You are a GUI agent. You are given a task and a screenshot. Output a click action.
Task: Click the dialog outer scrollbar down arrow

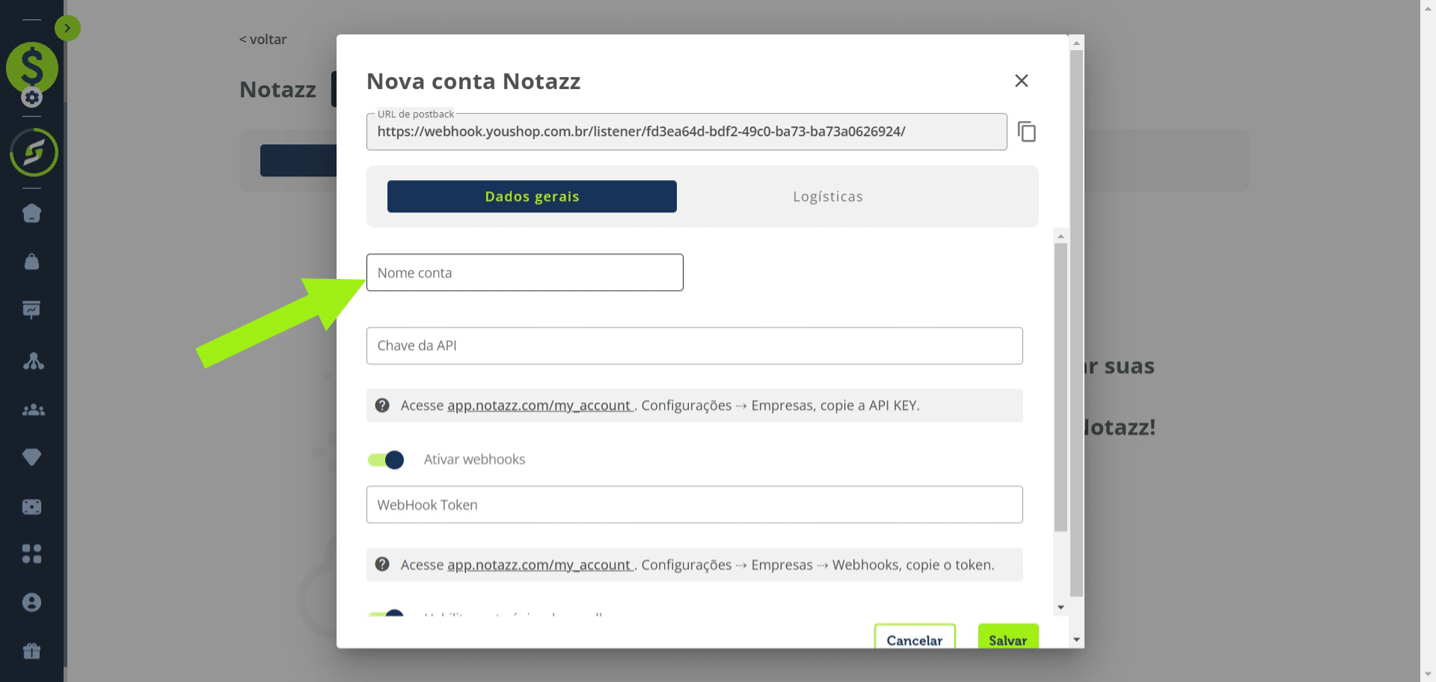coord(1077,639)
